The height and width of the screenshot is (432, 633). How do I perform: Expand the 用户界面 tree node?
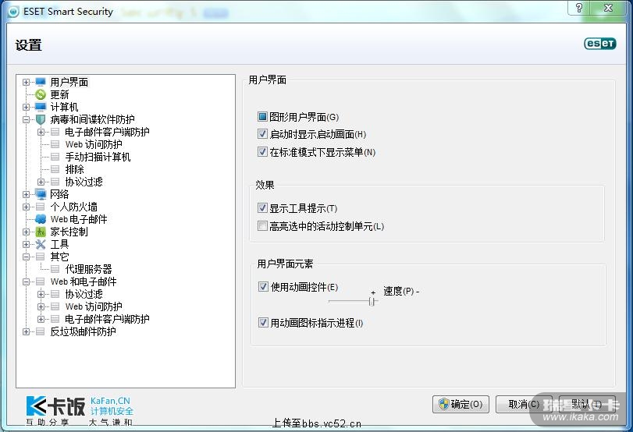[x=27, y=83]
